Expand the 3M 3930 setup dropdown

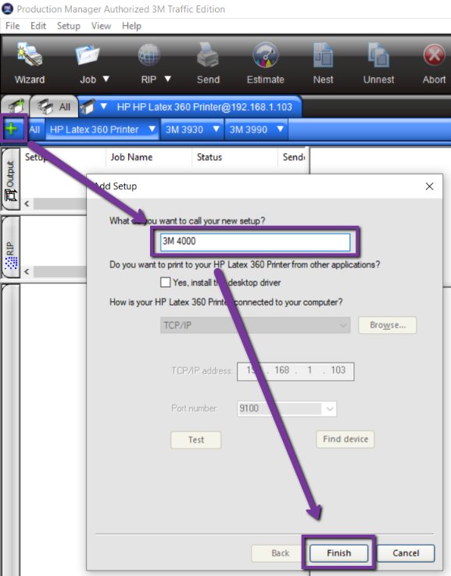(216, 129)
